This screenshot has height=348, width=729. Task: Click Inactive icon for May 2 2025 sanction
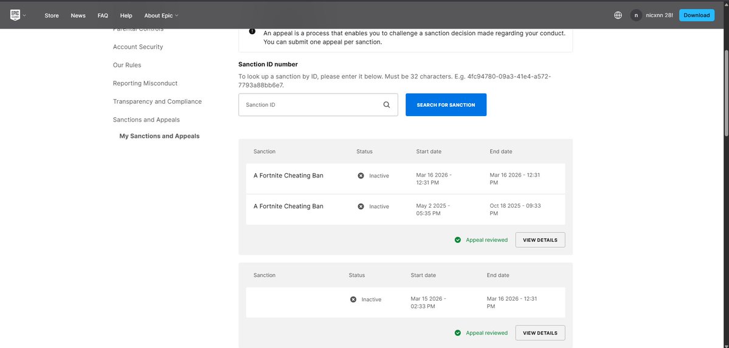pos(361,206)
